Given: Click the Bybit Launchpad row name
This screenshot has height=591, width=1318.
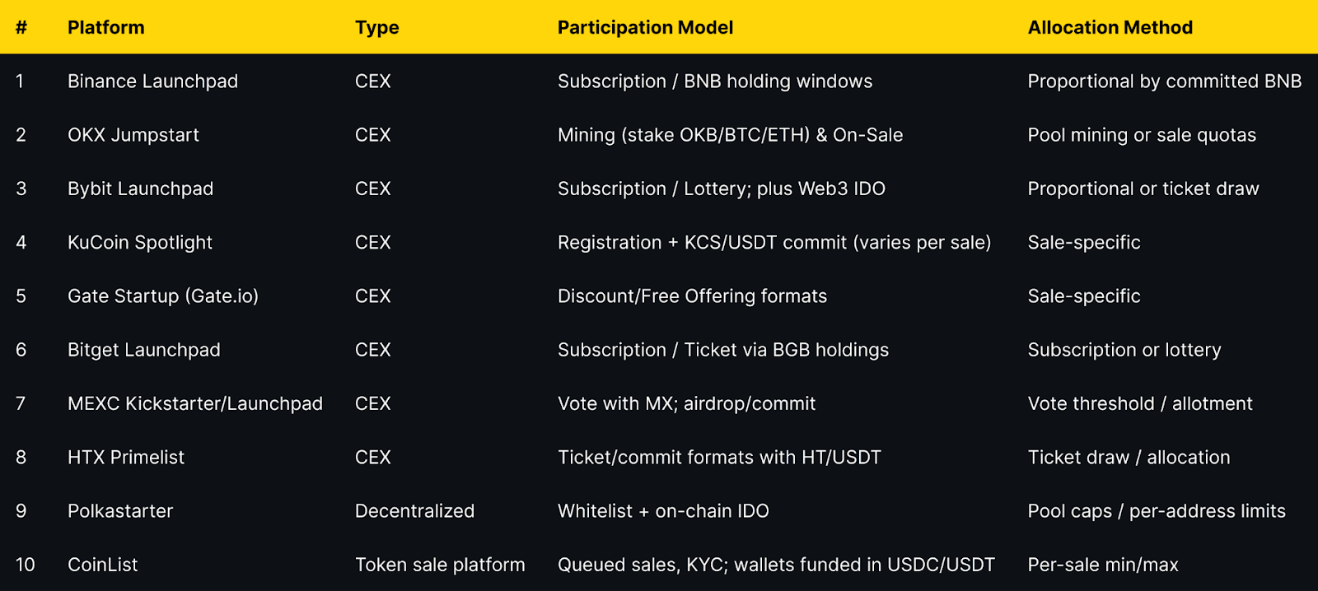Looking at the screenshot, I should (140, 188).
